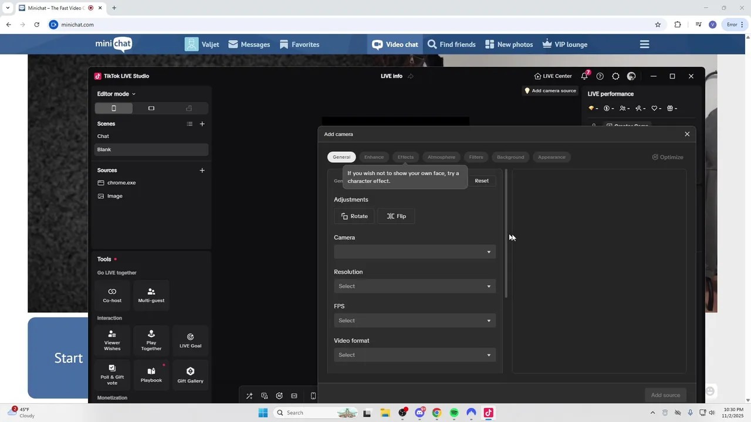Click the Add source button
The width and height of the screenshot is (751, 422).
click(x=665, y=395)
